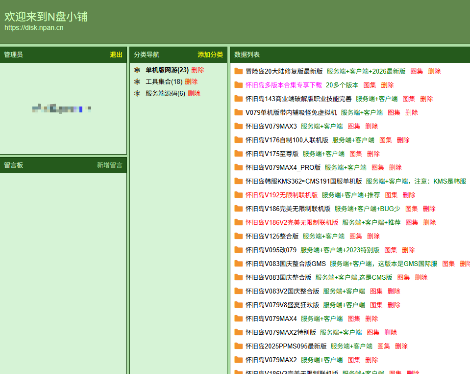Open the https://disk.npan.cn site link
Viewport: 470px width, 374px height.
(x=34, y=27)
